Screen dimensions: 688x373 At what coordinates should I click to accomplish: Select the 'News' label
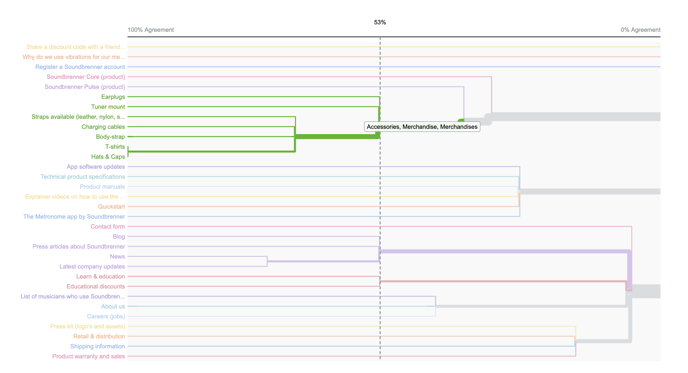coord(117,256)
